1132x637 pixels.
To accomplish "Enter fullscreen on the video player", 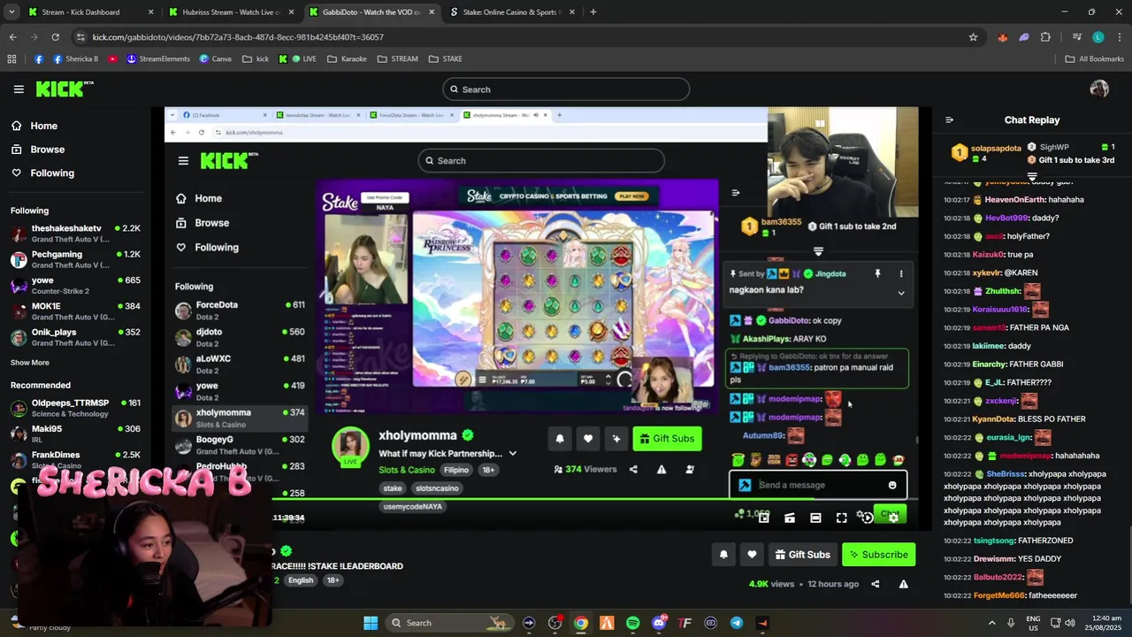I will coord(841,518).
